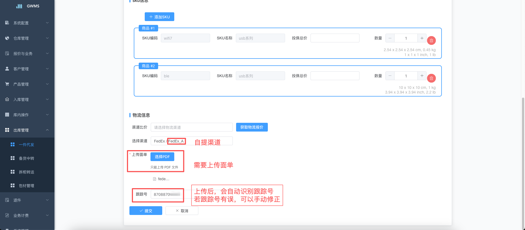Viewport: 525px width, 230px height.
Task: Click the 仓库管理 sidebar icon
Action: click(7, 38)
